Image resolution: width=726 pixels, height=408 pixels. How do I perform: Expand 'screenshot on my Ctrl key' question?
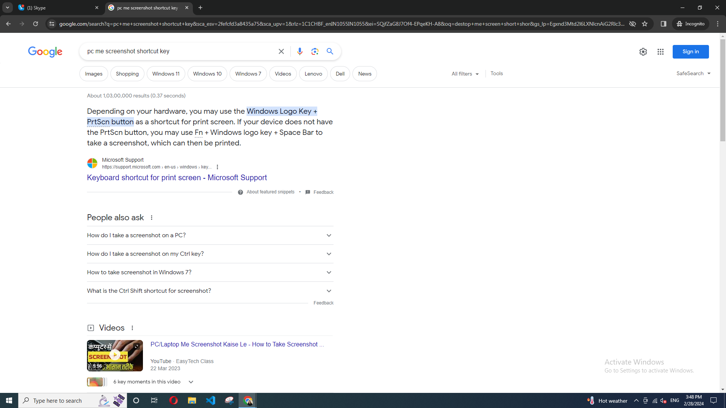pos(210,254)
